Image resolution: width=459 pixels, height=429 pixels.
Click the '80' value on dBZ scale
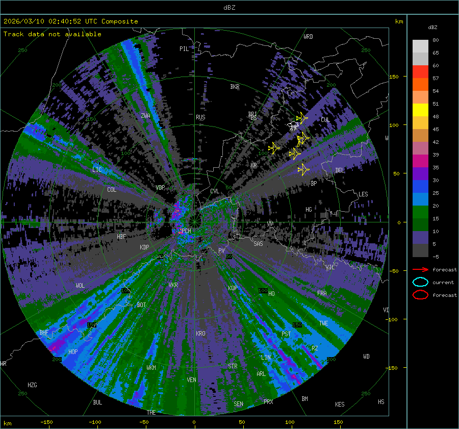point(436,40)
